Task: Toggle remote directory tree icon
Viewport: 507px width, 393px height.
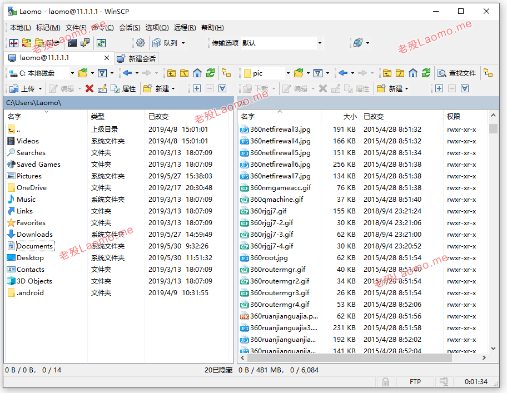Action: [x=488, y=73]
